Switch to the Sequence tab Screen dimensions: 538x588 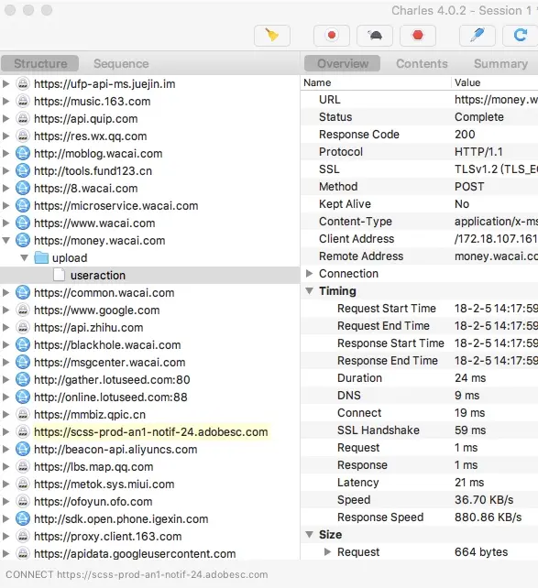tap(121, 63)
